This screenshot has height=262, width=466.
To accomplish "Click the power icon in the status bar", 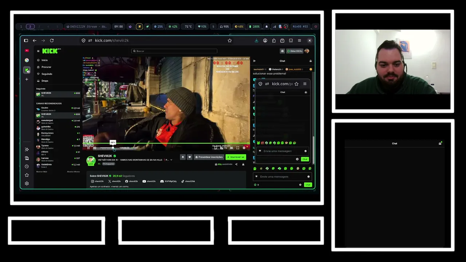I will point(316,27).
